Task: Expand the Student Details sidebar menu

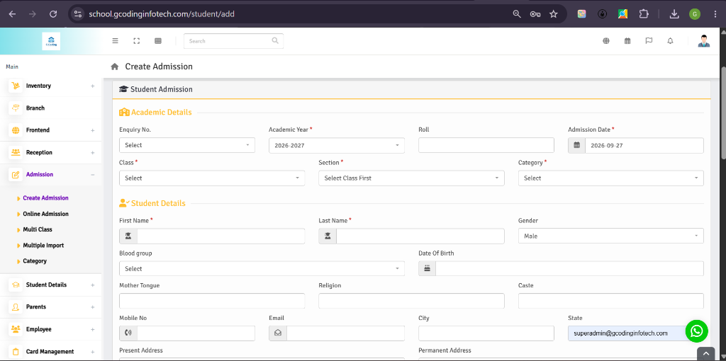Action: click(x=51, y=285)
